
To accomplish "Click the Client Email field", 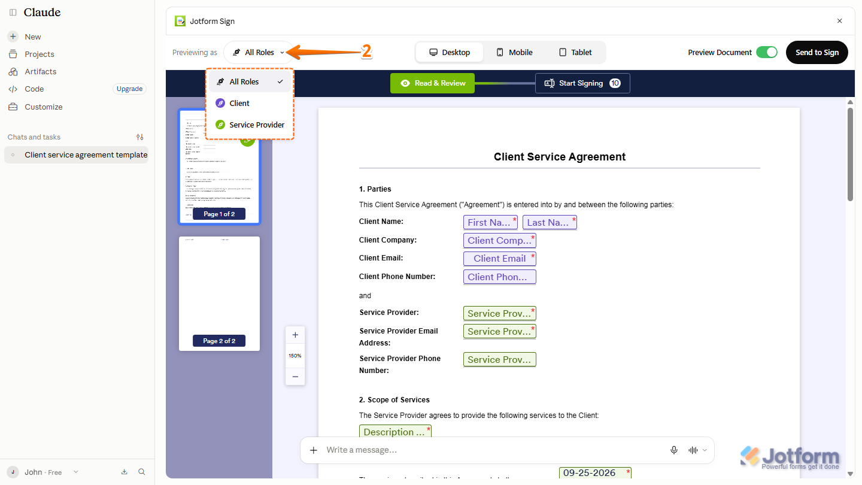I will tap(500, 259).
